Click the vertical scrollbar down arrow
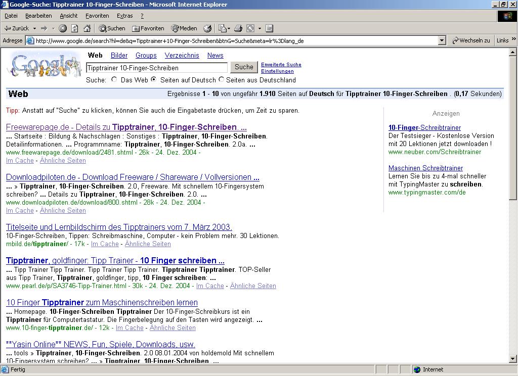 pos(512,359)
